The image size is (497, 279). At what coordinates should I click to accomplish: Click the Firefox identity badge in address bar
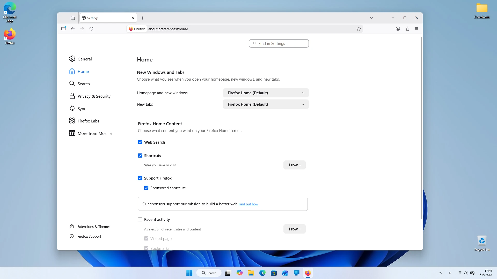click(137, 29)
